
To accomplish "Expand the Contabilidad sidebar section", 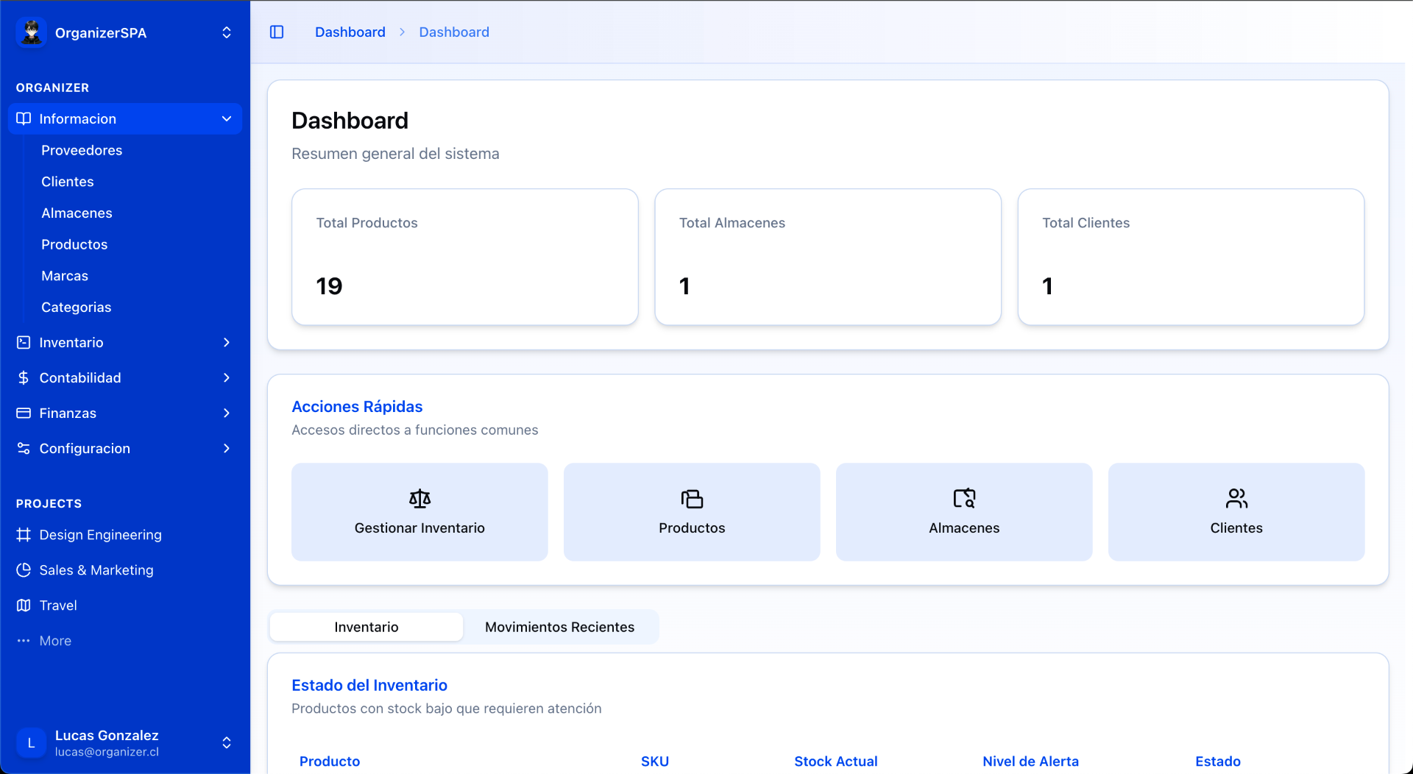I will click(227, 377).
